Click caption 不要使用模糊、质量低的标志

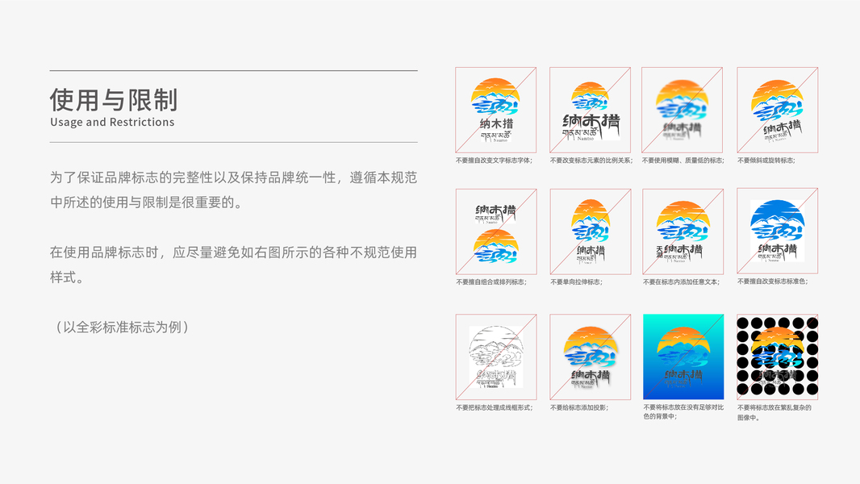683,161
